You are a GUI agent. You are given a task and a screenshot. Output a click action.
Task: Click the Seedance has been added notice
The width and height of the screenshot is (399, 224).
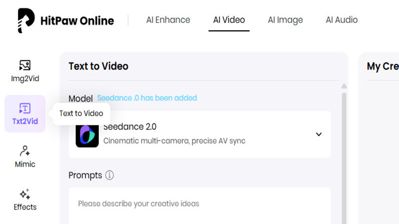pos(147,98)
